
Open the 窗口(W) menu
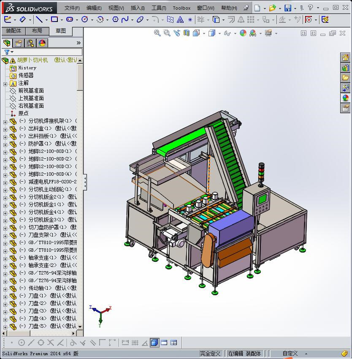206,8
